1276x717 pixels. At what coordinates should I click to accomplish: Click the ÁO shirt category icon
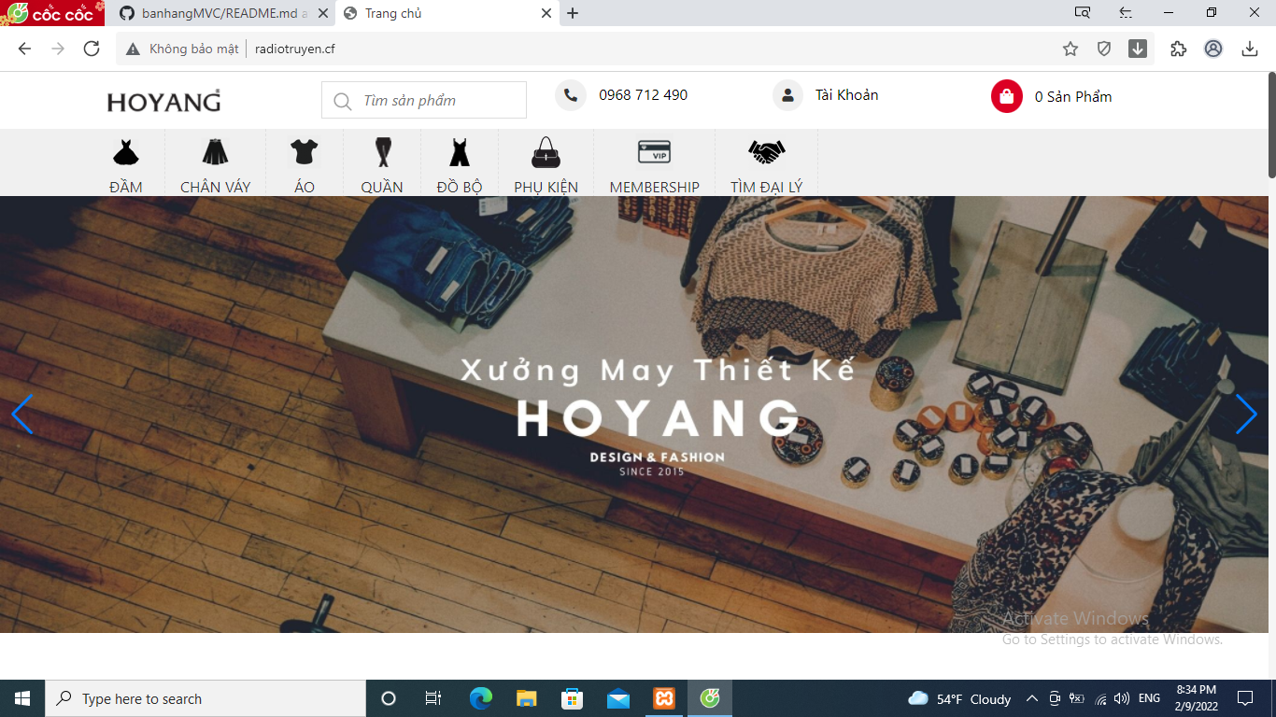tap(304, 152)
